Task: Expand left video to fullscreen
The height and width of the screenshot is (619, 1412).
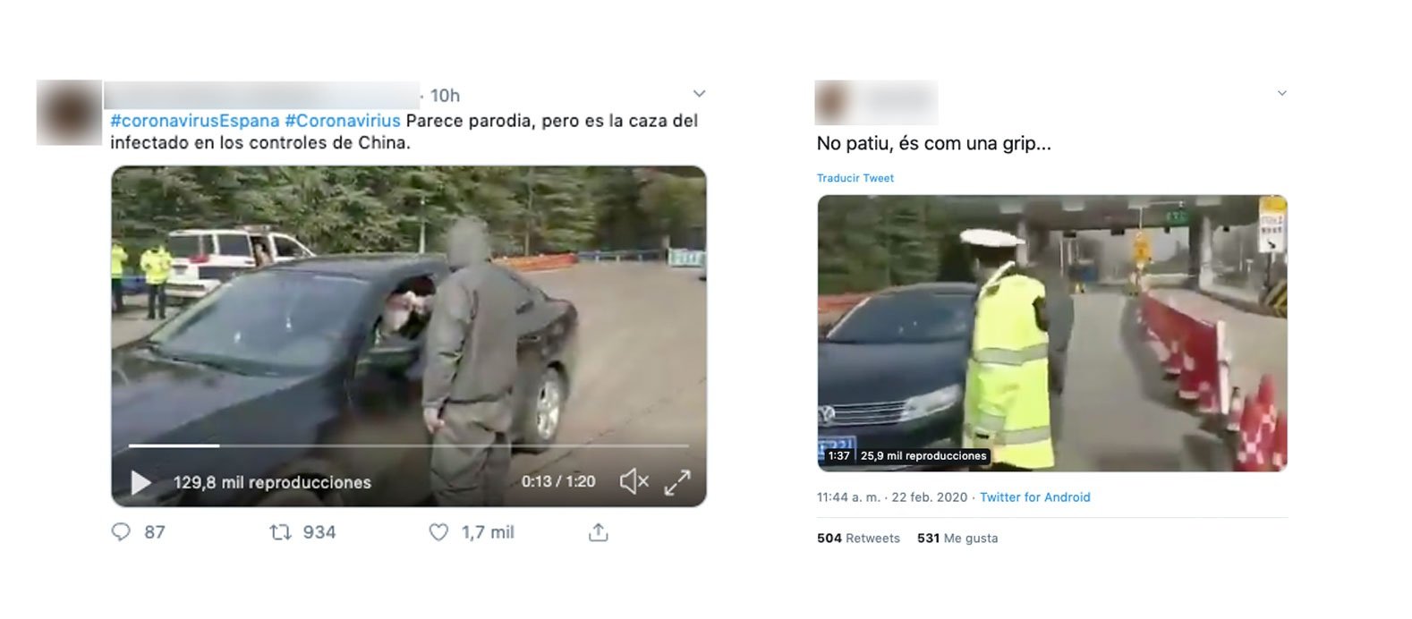Action: (677, 482)
